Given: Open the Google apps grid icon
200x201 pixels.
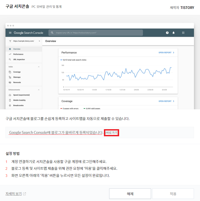Looking at the screenshot, I should pos(183,33).
